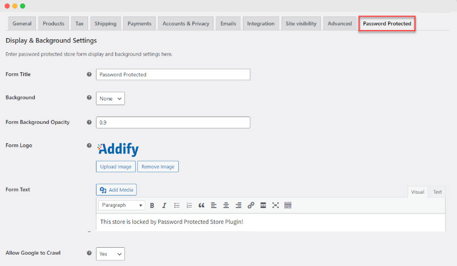
Task: Switch editor to Text mode
Action: [437, 192]
